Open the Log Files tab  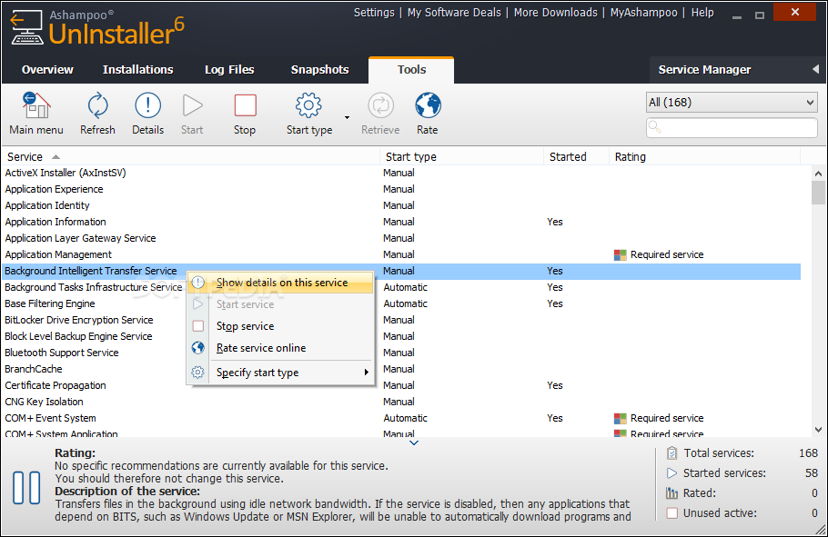coord(229,70)
